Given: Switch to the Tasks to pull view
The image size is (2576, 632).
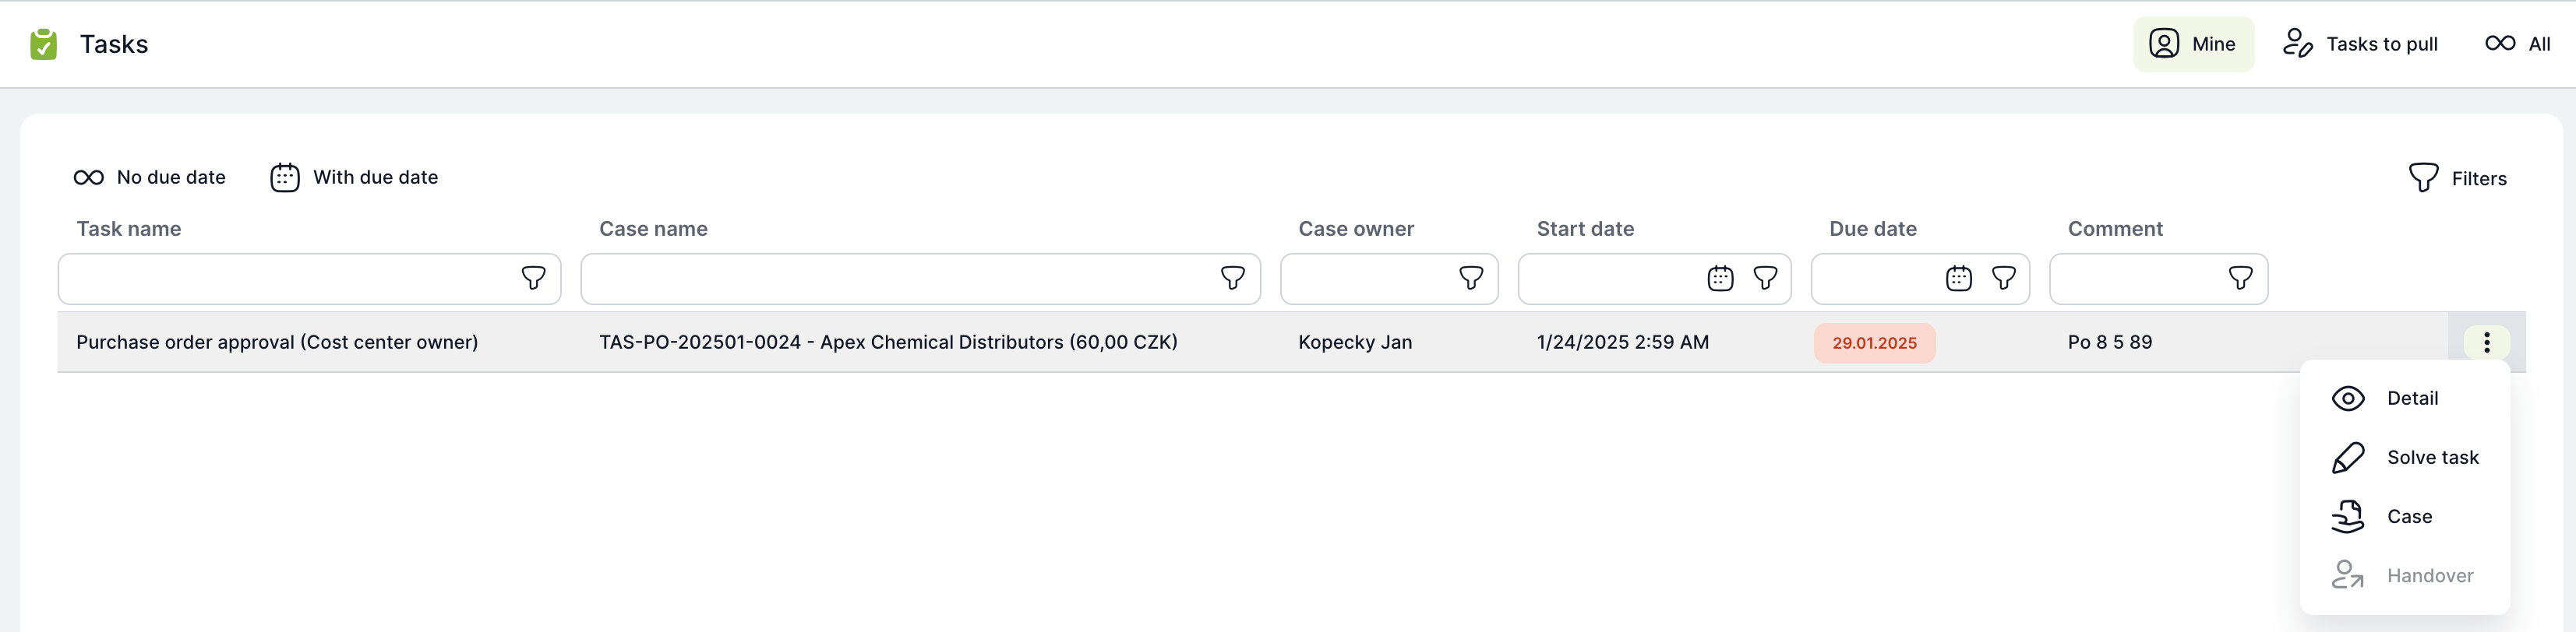Looking at the screenshot, I should (2360, 44).
